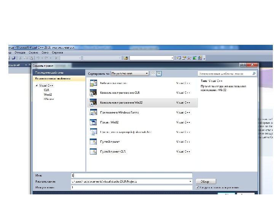274x205 pixels.
Task: Open the solution panel dropdown arrow
Action: (x=26, y=65)
